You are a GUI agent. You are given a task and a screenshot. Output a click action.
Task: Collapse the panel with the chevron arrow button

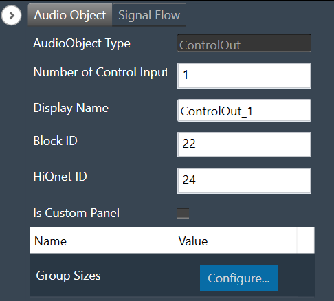pyautogui.click(x=11, y=15)
